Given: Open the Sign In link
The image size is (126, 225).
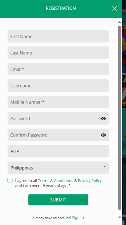Looking at the screenshot, I should pos(78,218).
